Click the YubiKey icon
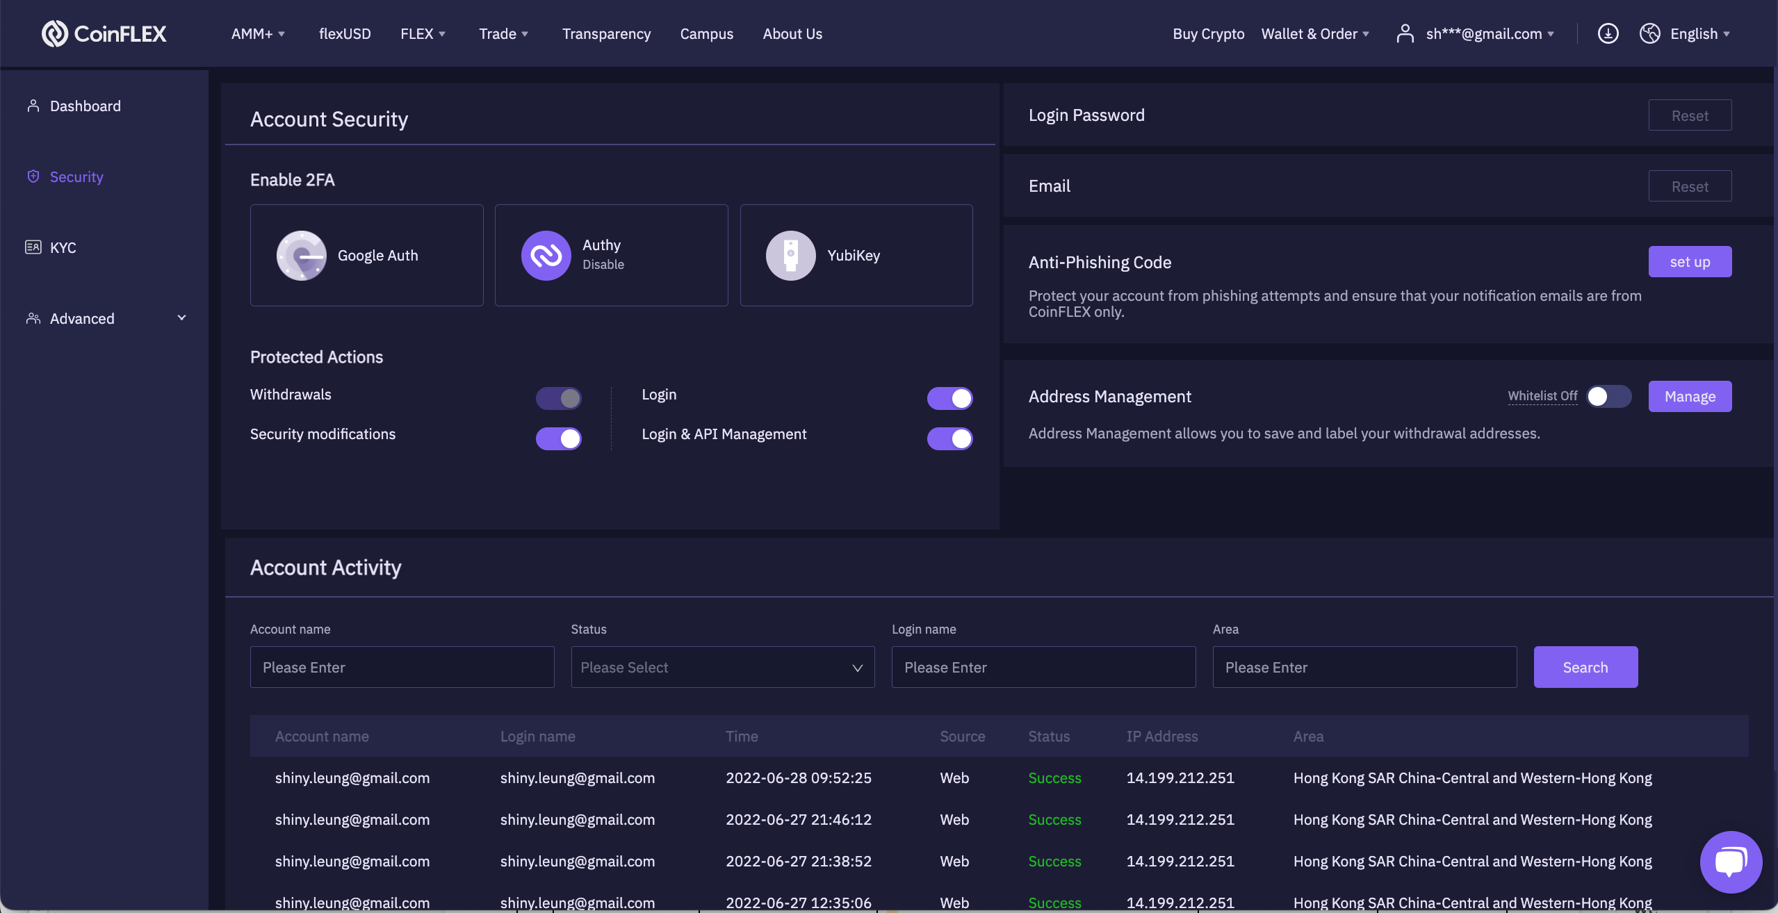This screenshot has height=913, width=1778. pos(790,256)
